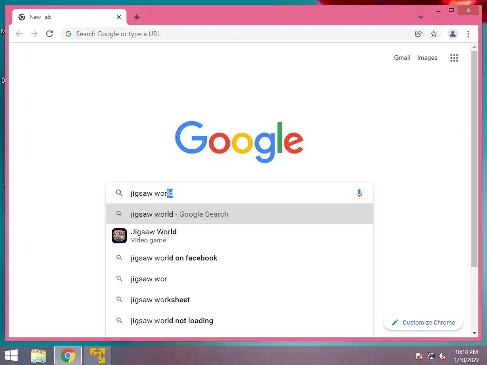Open the Google apps grid
The width and height of the screenshot is (487, 365).
(454, 58)
